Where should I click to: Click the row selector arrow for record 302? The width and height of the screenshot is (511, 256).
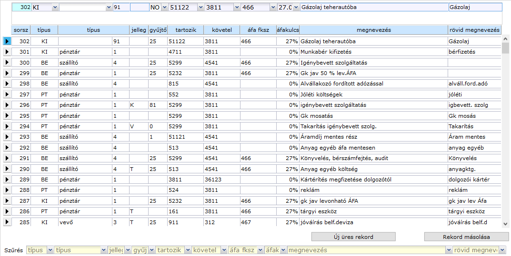[7, 42]
